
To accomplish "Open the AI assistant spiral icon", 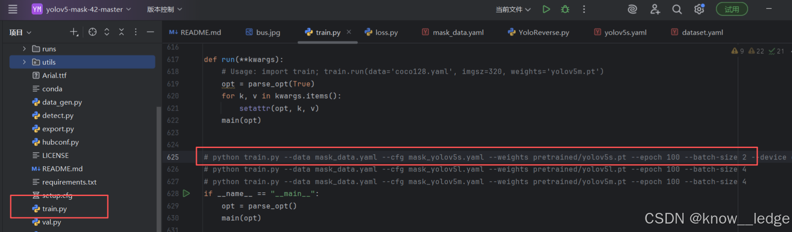I will pyautogui.click(x=632, y=9).
